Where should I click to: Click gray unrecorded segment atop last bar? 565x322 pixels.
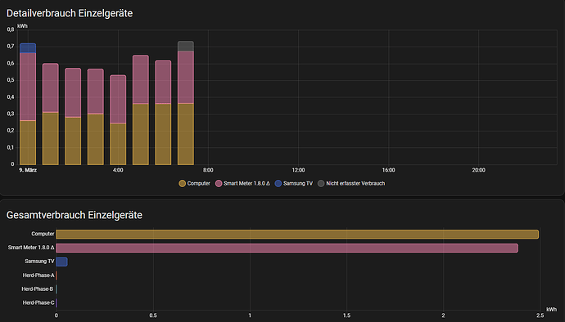(x=186, y=46)
